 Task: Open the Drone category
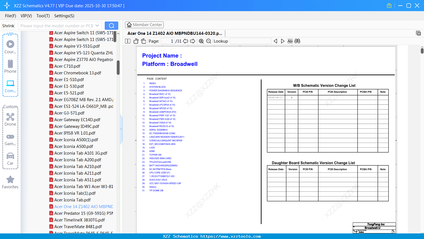click(10, 119)
